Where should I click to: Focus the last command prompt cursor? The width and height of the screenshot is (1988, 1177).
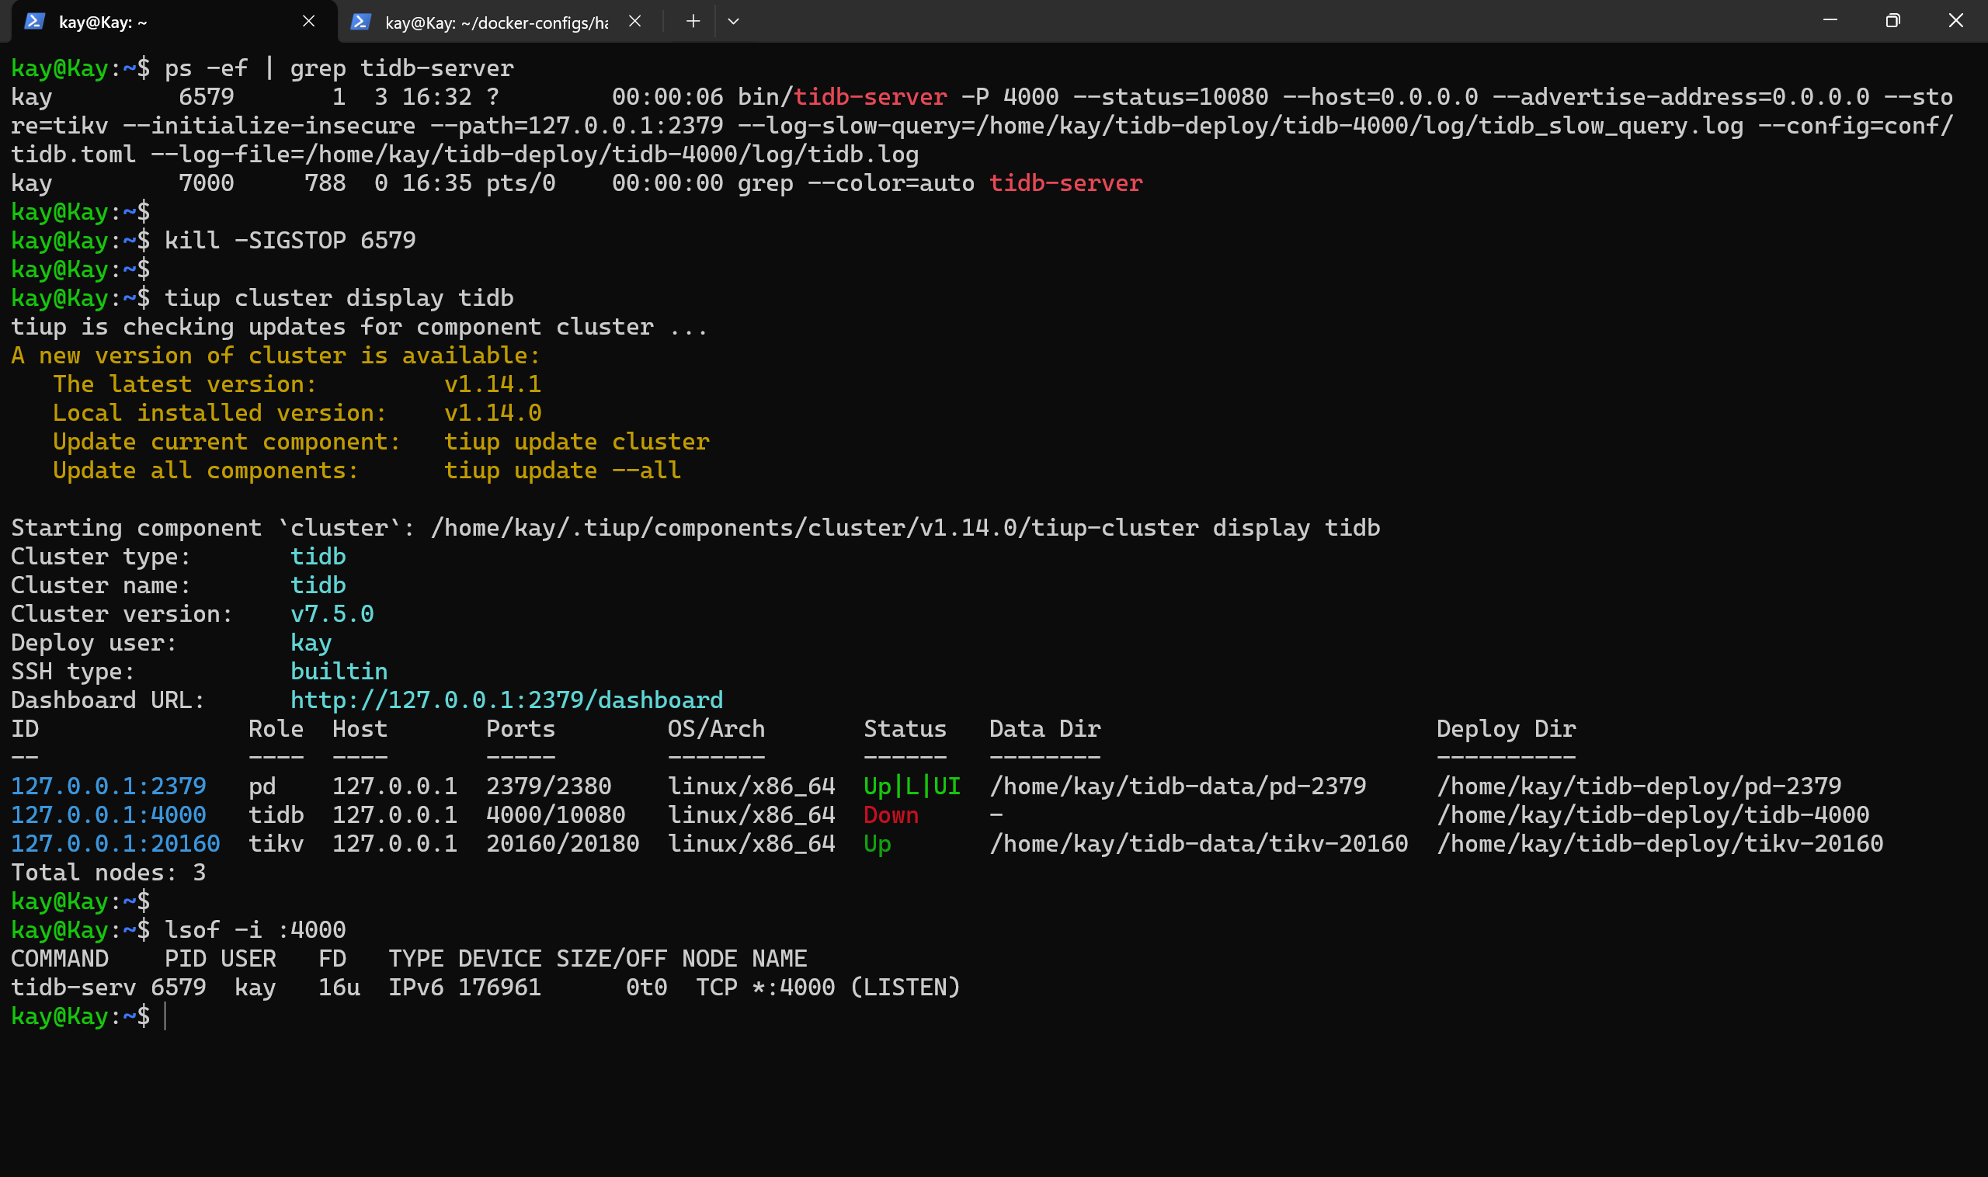click(165, 1016)
